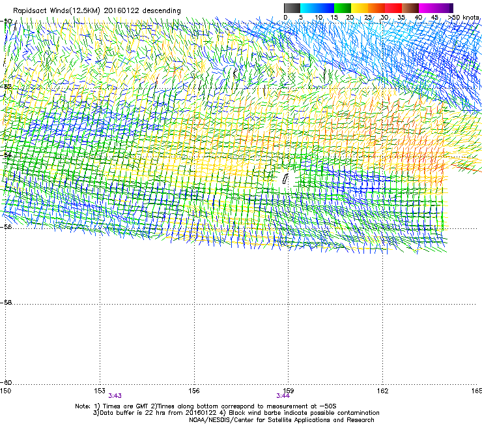Click the gray 0-5 knots legend swatch
The image size is (482, 424).
pyautogui.click(x=292, y=8)
